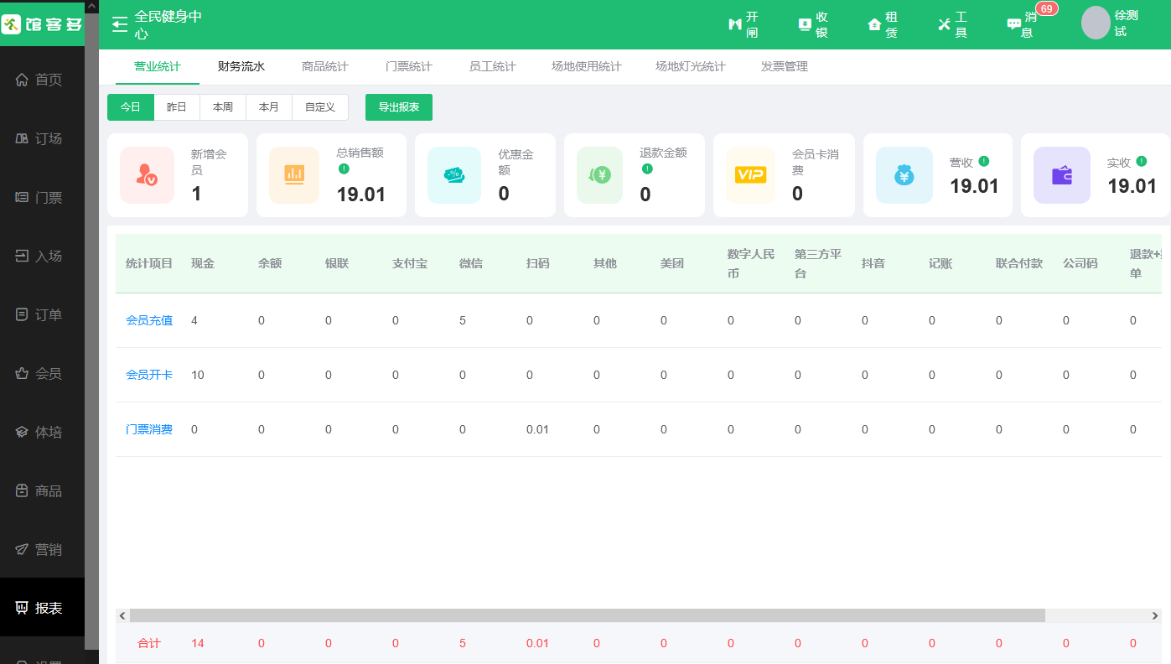Click the 数字人民币 column header
1171x664 pixels.
[751, 263]
